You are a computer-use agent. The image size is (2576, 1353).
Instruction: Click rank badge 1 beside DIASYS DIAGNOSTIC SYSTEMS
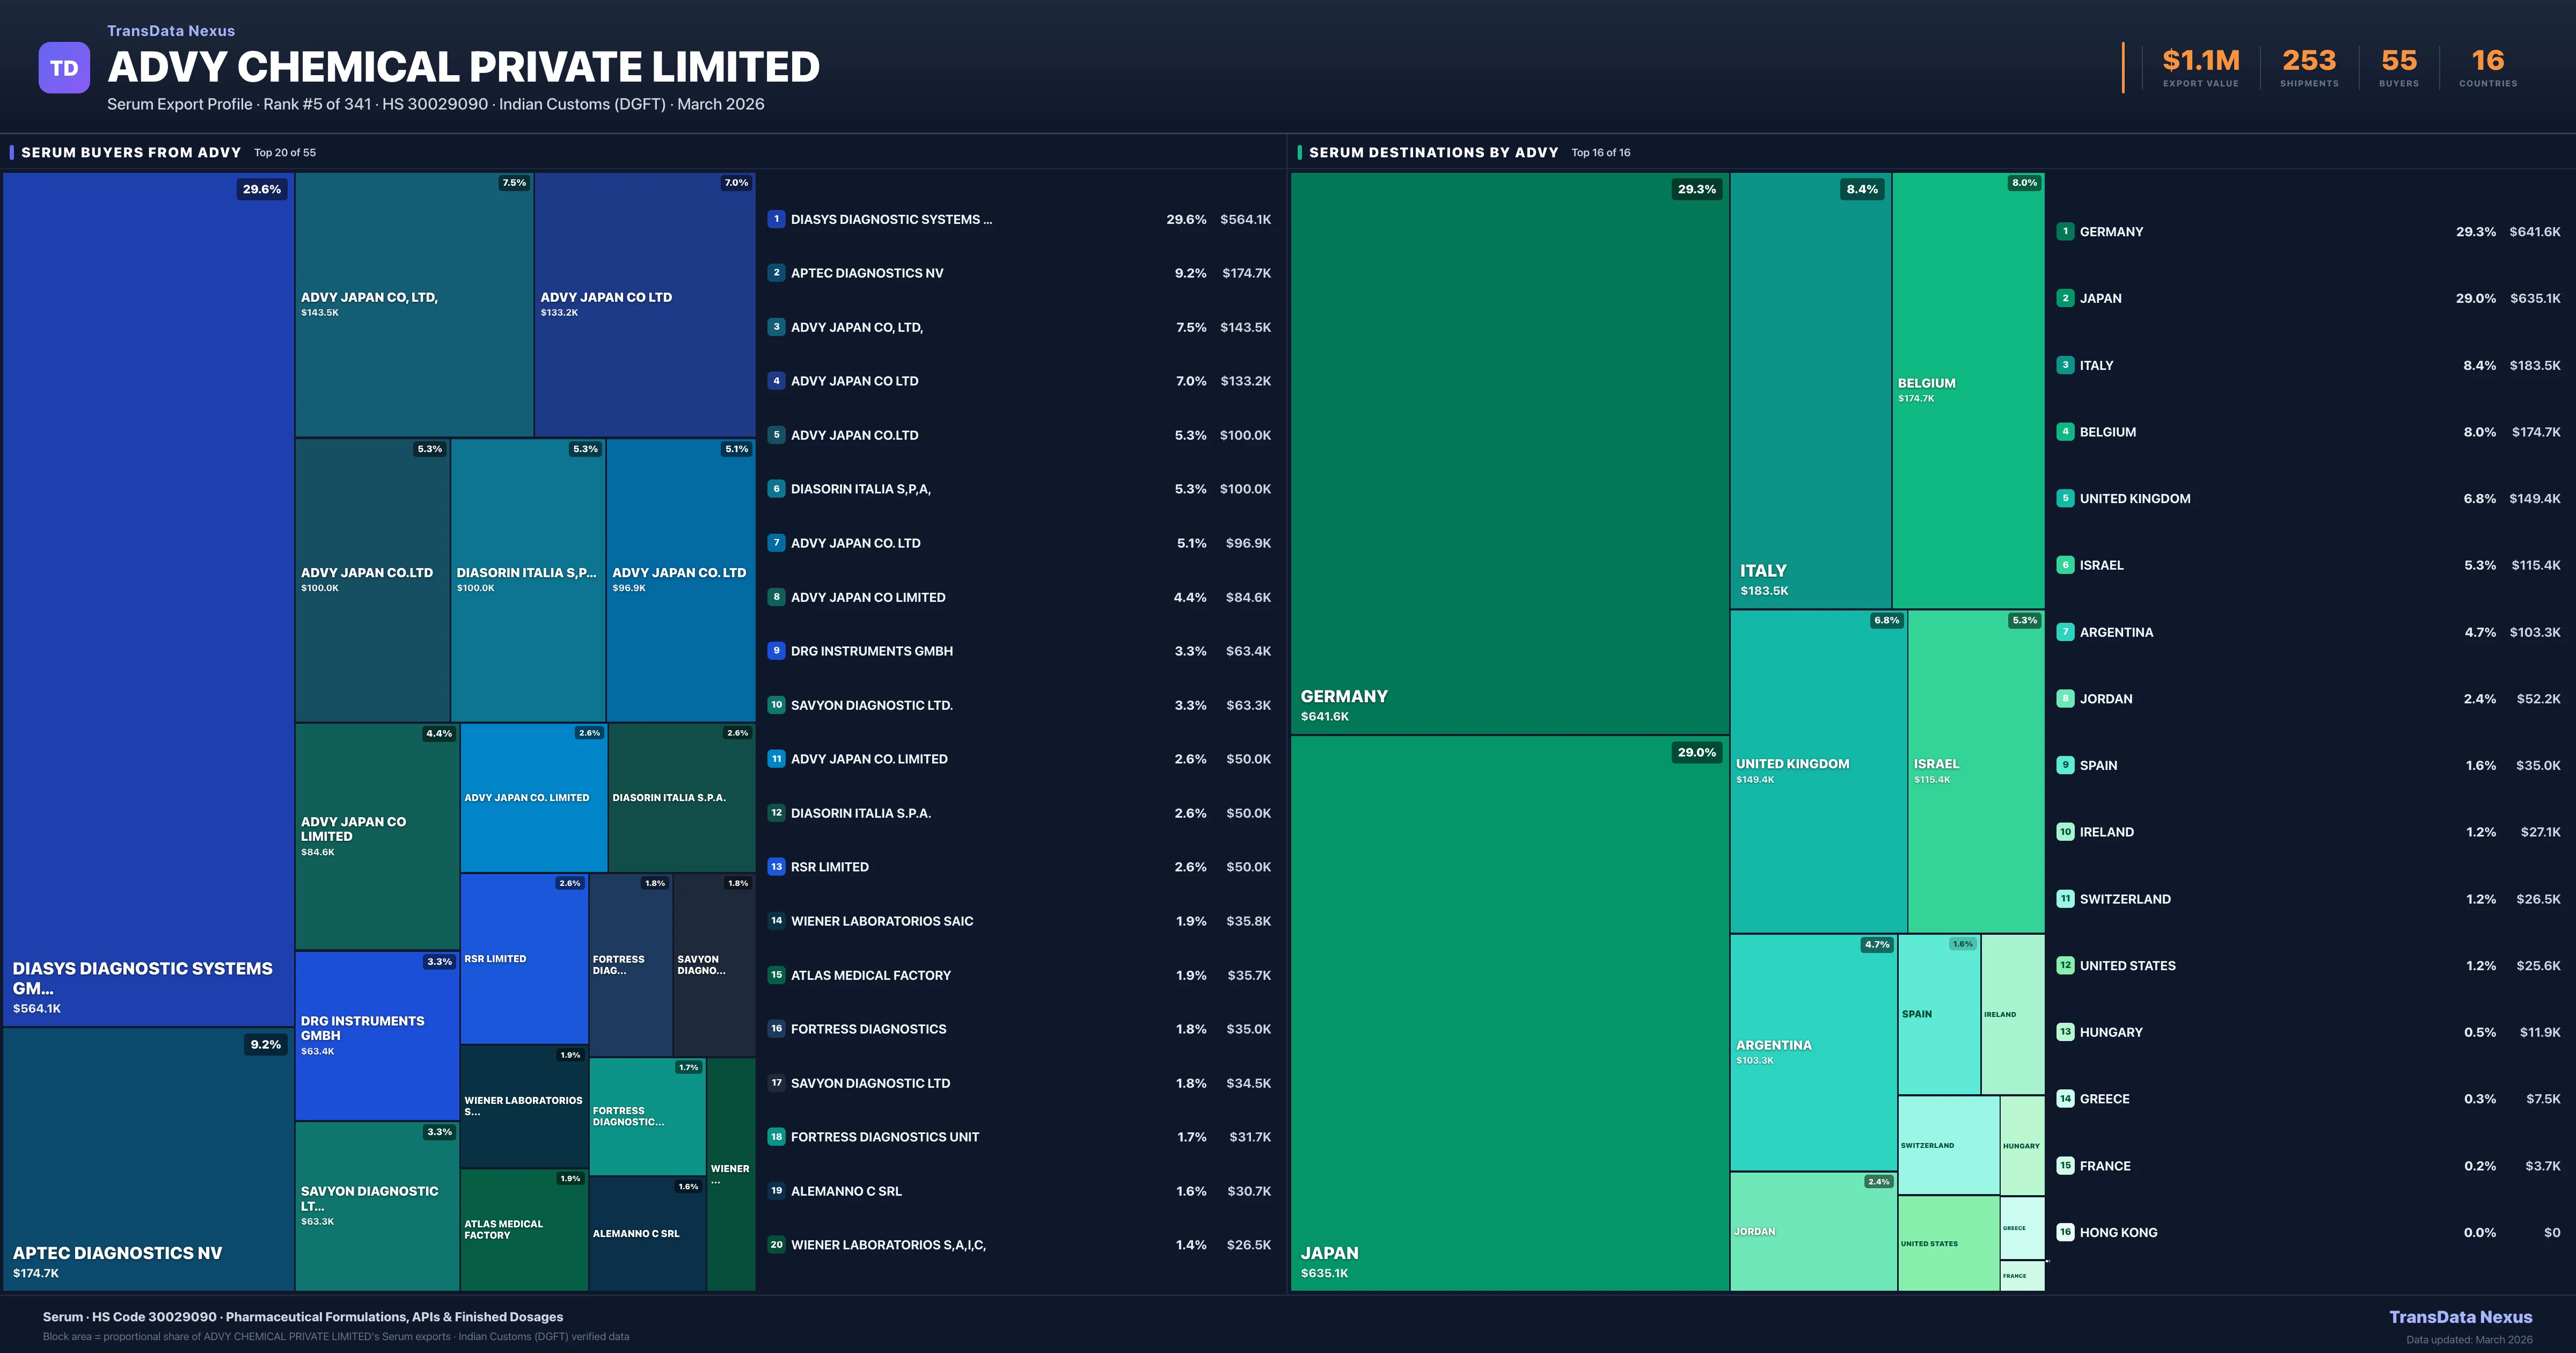[x=777, y=219]
